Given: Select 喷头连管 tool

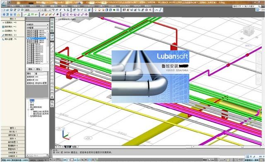Looking at the screenshot, I should coord(9,39).
